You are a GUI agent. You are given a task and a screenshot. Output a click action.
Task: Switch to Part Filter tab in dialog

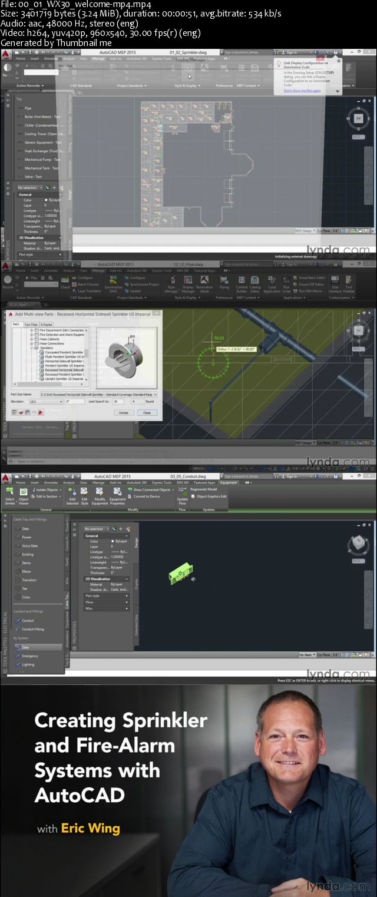point(31,325)
